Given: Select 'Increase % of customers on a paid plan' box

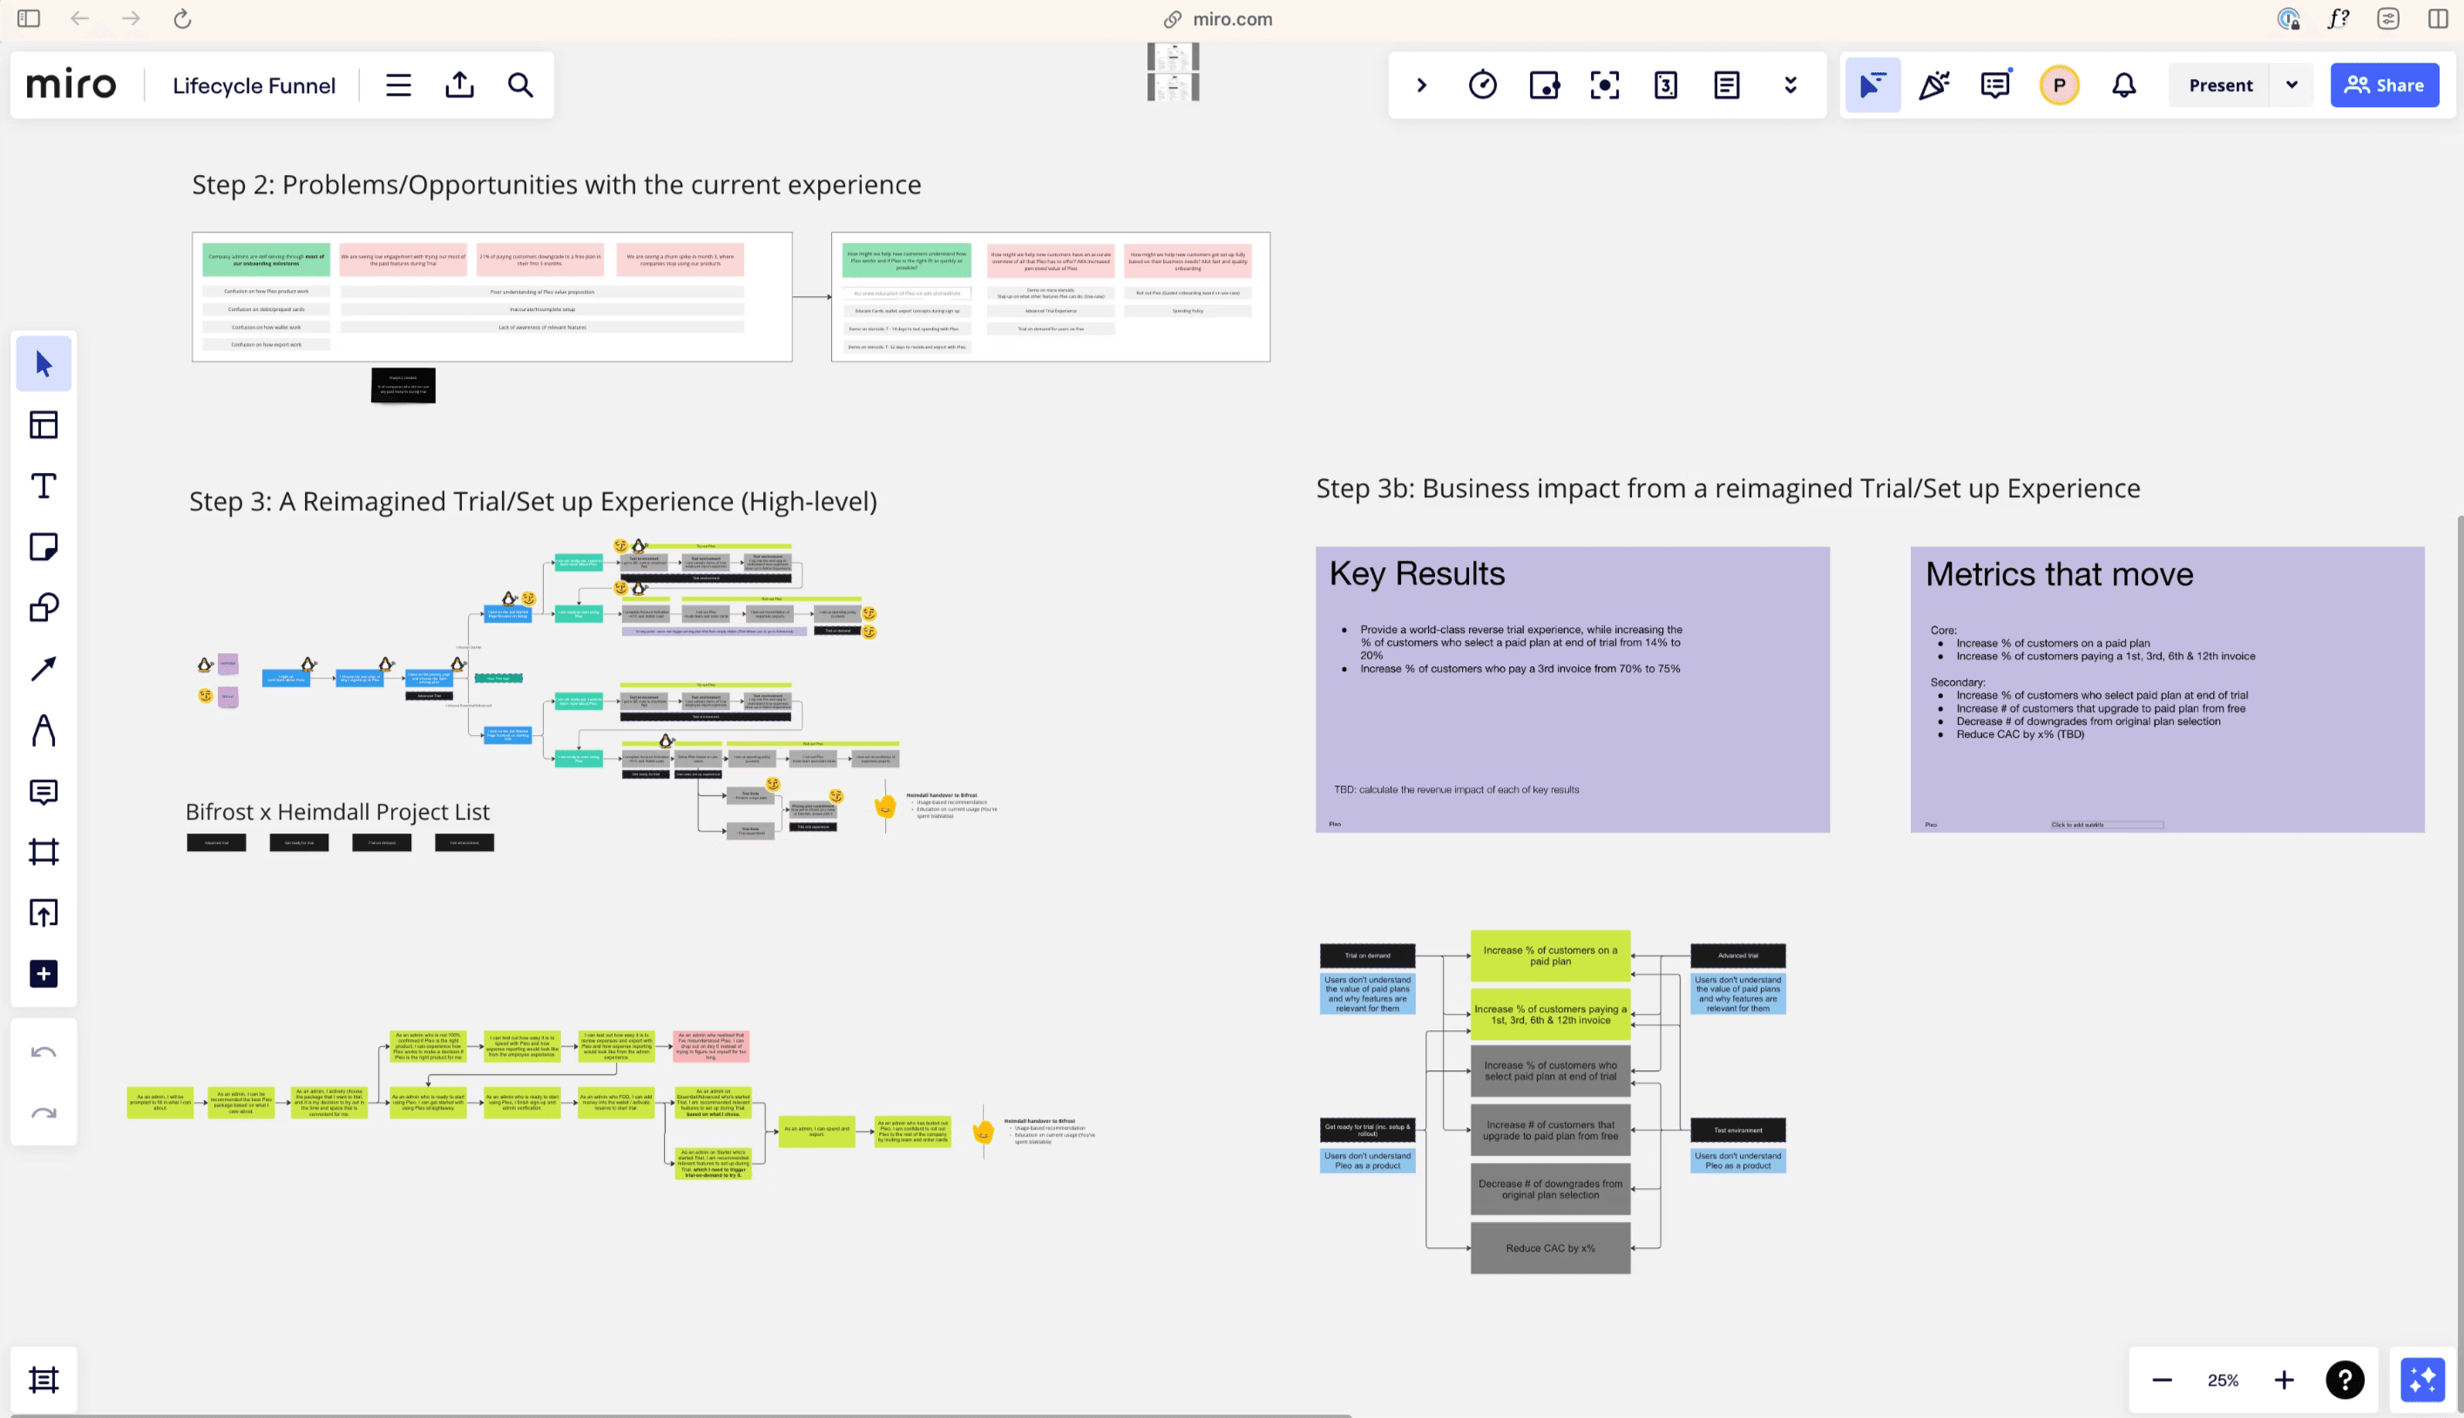Looking at the screenshot, I should pos(1551,956).
